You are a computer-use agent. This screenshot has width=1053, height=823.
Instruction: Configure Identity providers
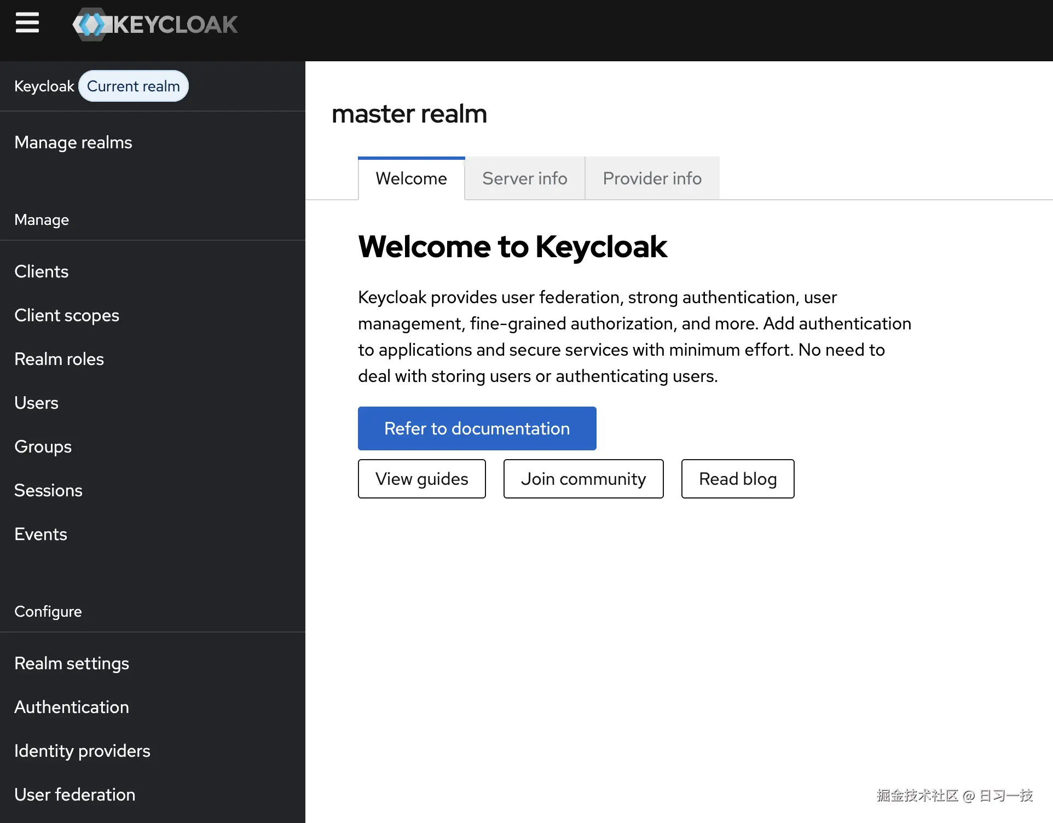[x=82, y=751]
